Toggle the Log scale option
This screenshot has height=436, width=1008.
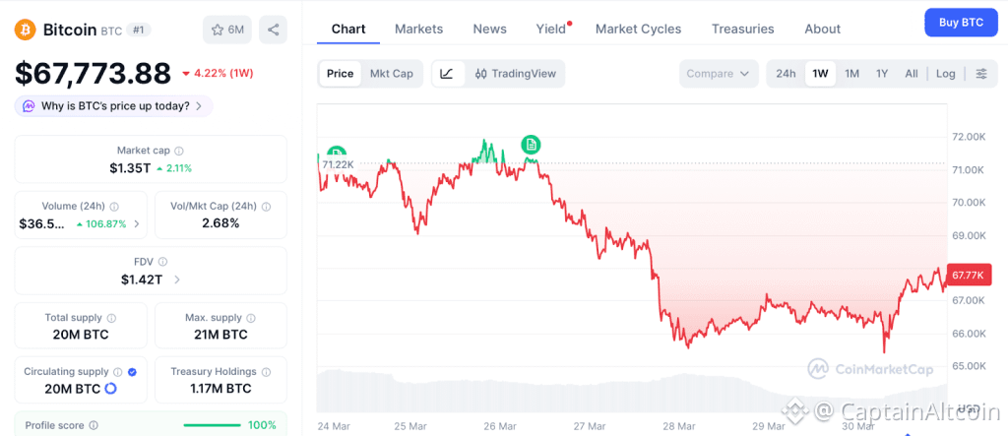(x=945, y=74)
